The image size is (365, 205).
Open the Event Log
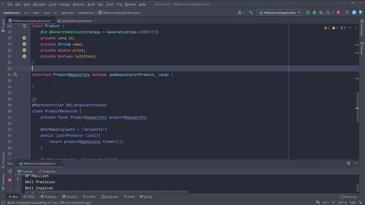[x=348, y=196]
